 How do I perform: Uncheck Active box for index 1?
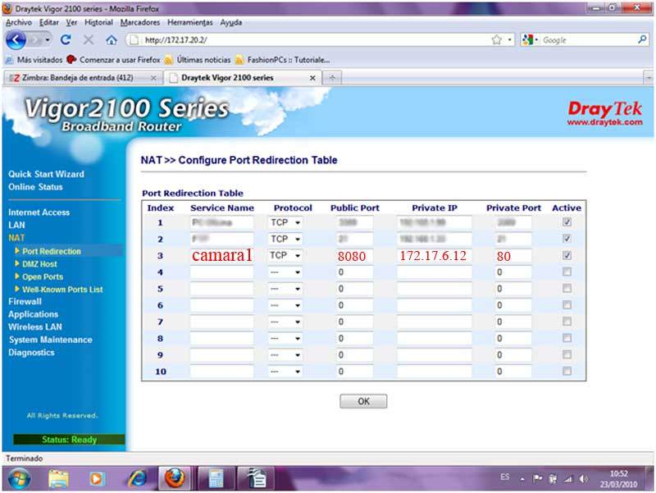point(567,222)
